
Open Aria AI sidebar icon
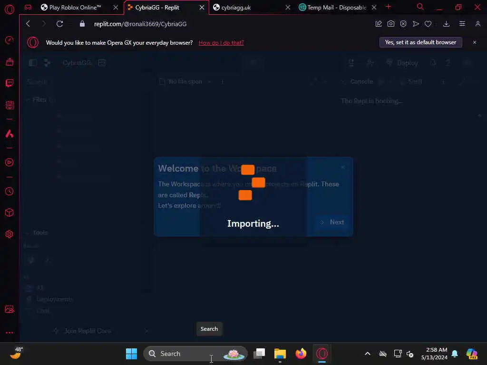(10, 134)
